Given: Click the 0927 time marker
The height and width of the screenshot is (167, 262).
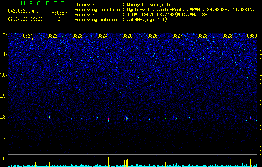Looking at the screenshot, I should [x=177, y=36].
